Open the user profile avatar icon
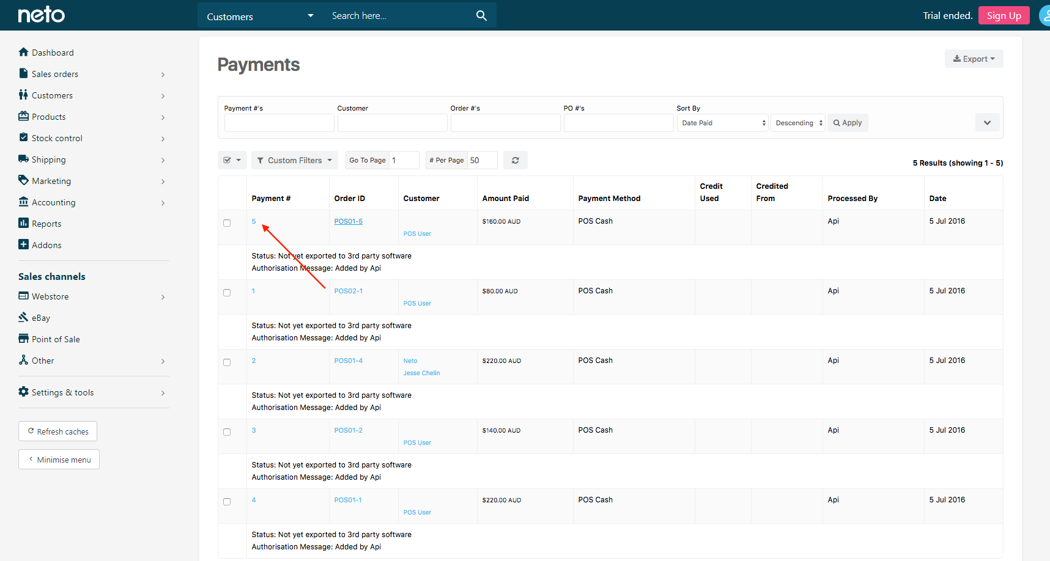This screenshot has height=561, width=1050. click(x=1044, y=16)
